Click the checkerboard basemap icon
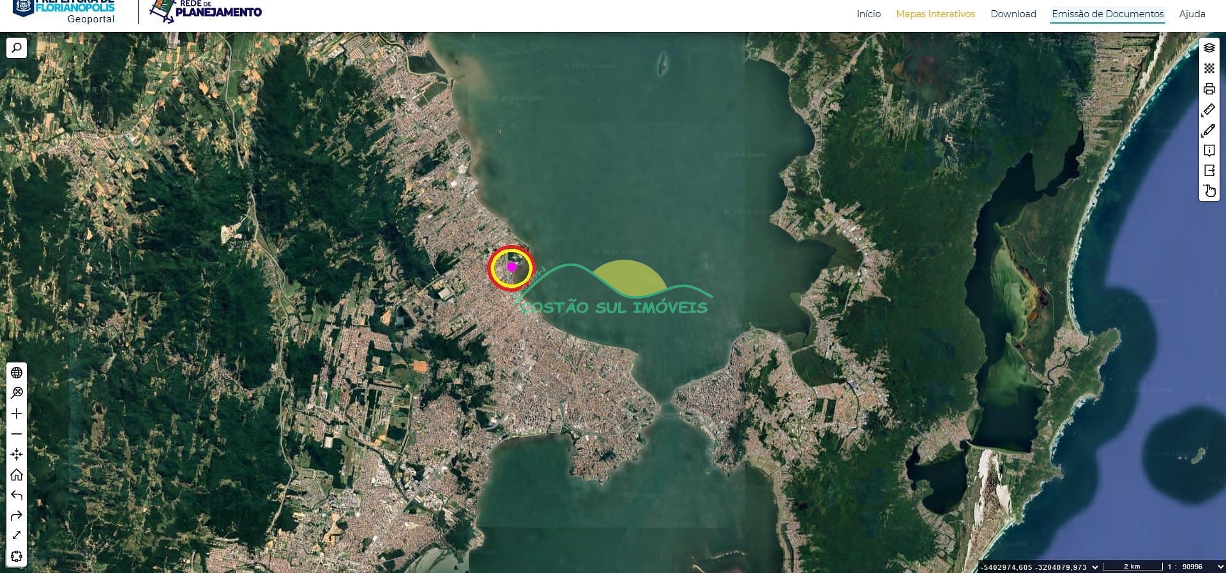 tap(1209, 68)
